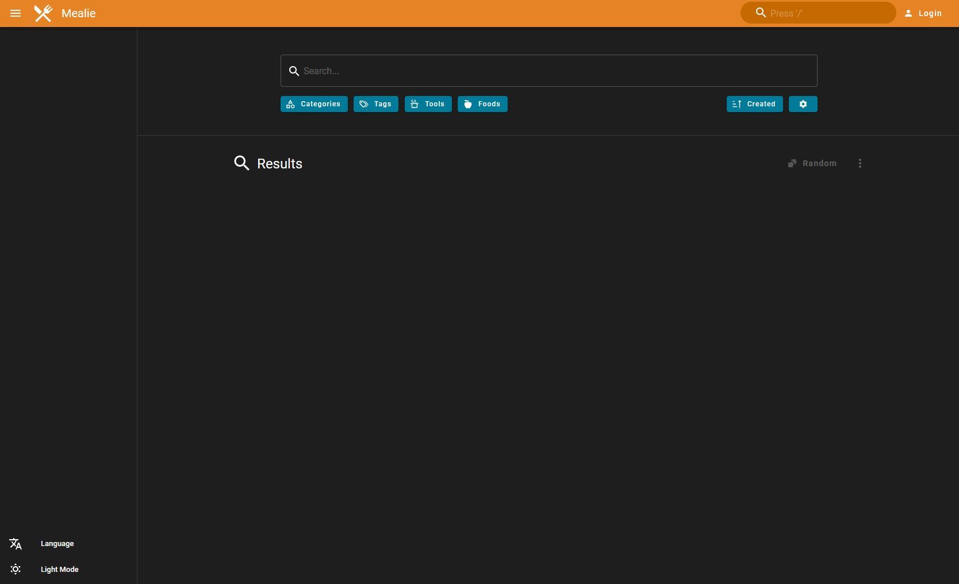Click the magnifier icon in the top bar search
The height and width of the screenshot is (584, 959).
click(x=761, y=13)
